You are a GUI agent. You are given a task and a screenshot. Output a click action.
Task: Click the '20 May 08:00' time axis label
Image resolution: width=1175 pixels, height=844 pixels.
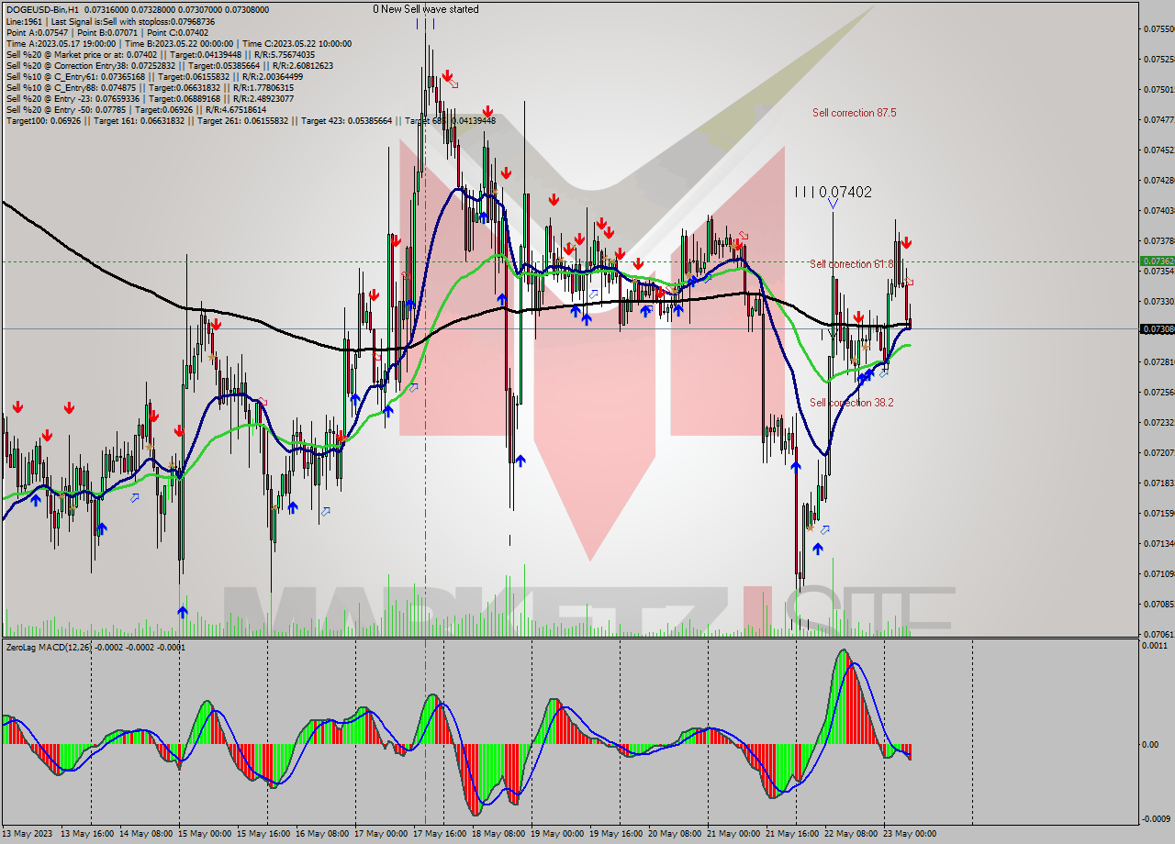[x=675, y=834]
